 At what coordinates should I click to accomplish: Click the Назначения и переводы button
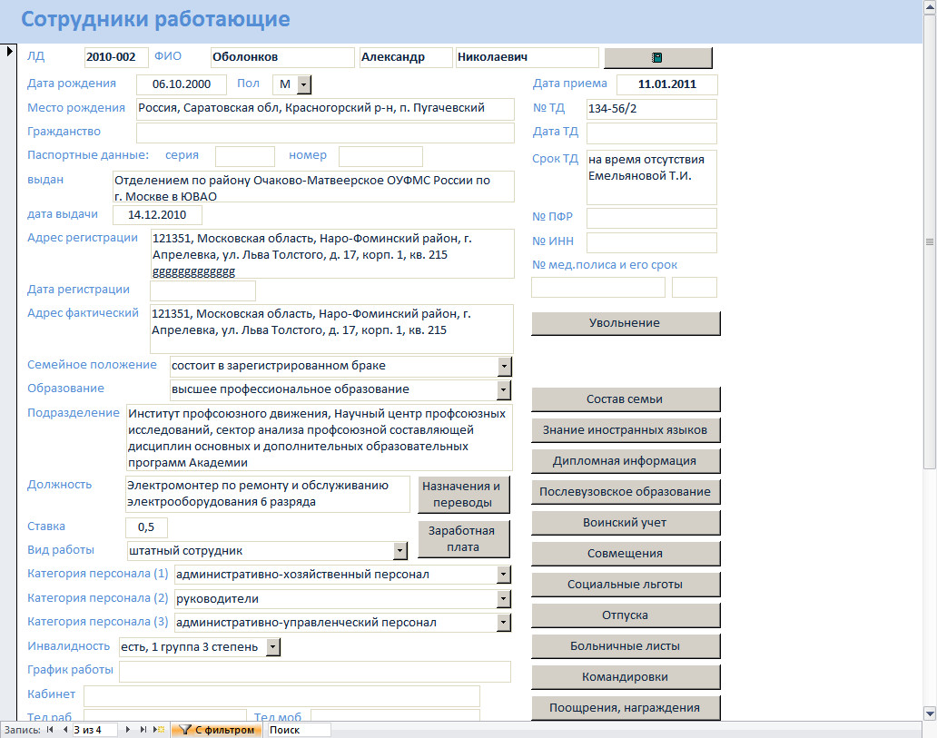pos(463,494)
